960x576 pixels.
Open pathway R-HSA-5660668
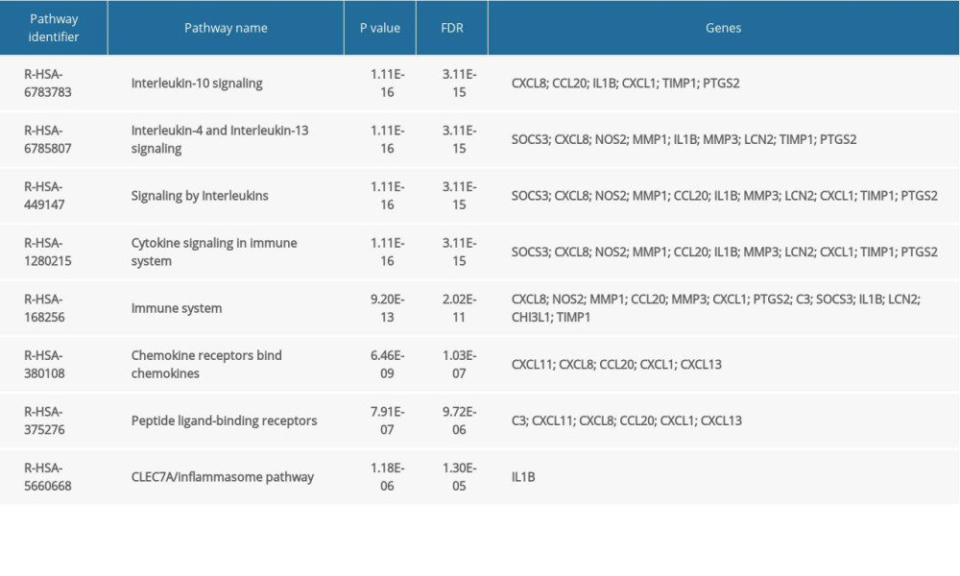tap(46, 476)
